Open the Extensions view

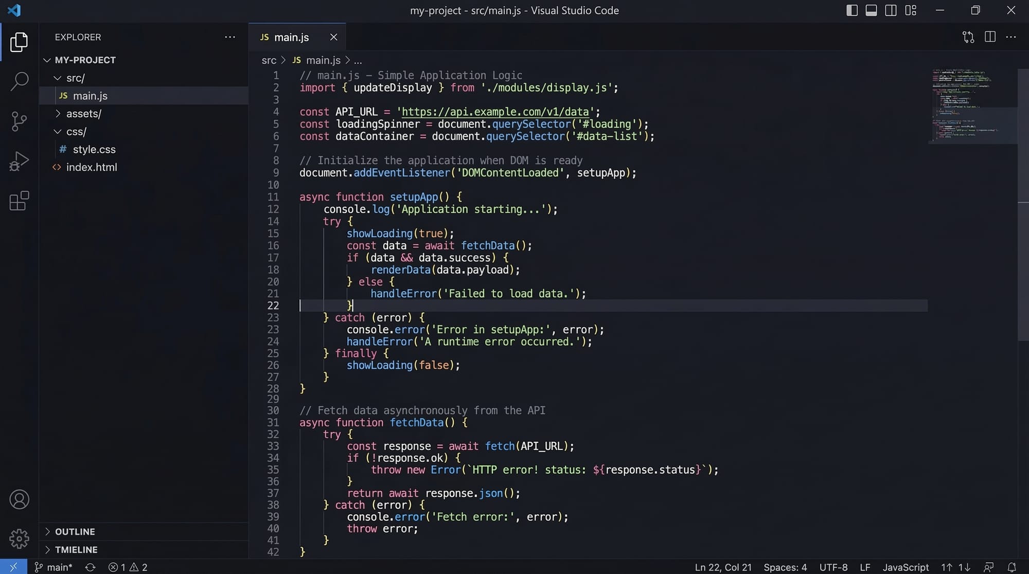[19, 201]
